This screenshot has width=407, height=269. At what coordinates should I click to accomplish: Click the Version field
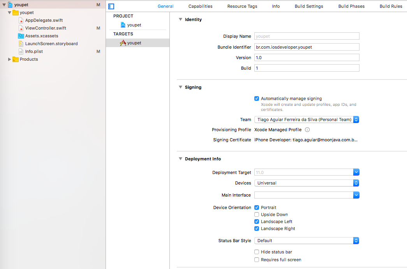tap(307, 58)
